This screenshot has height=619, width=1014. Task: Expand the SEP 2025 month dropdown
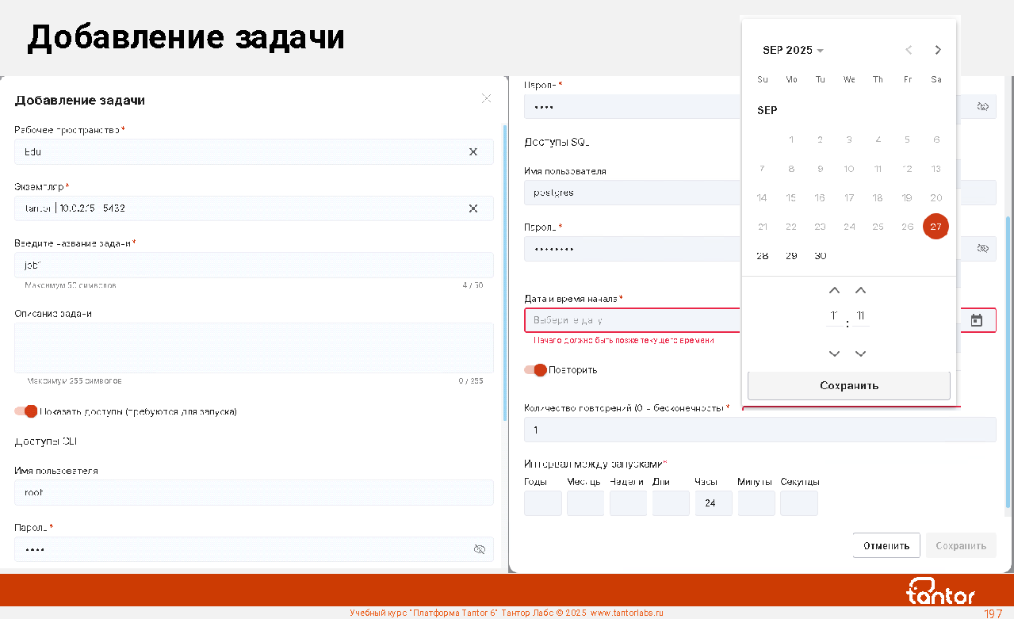[x=793, y=51]
